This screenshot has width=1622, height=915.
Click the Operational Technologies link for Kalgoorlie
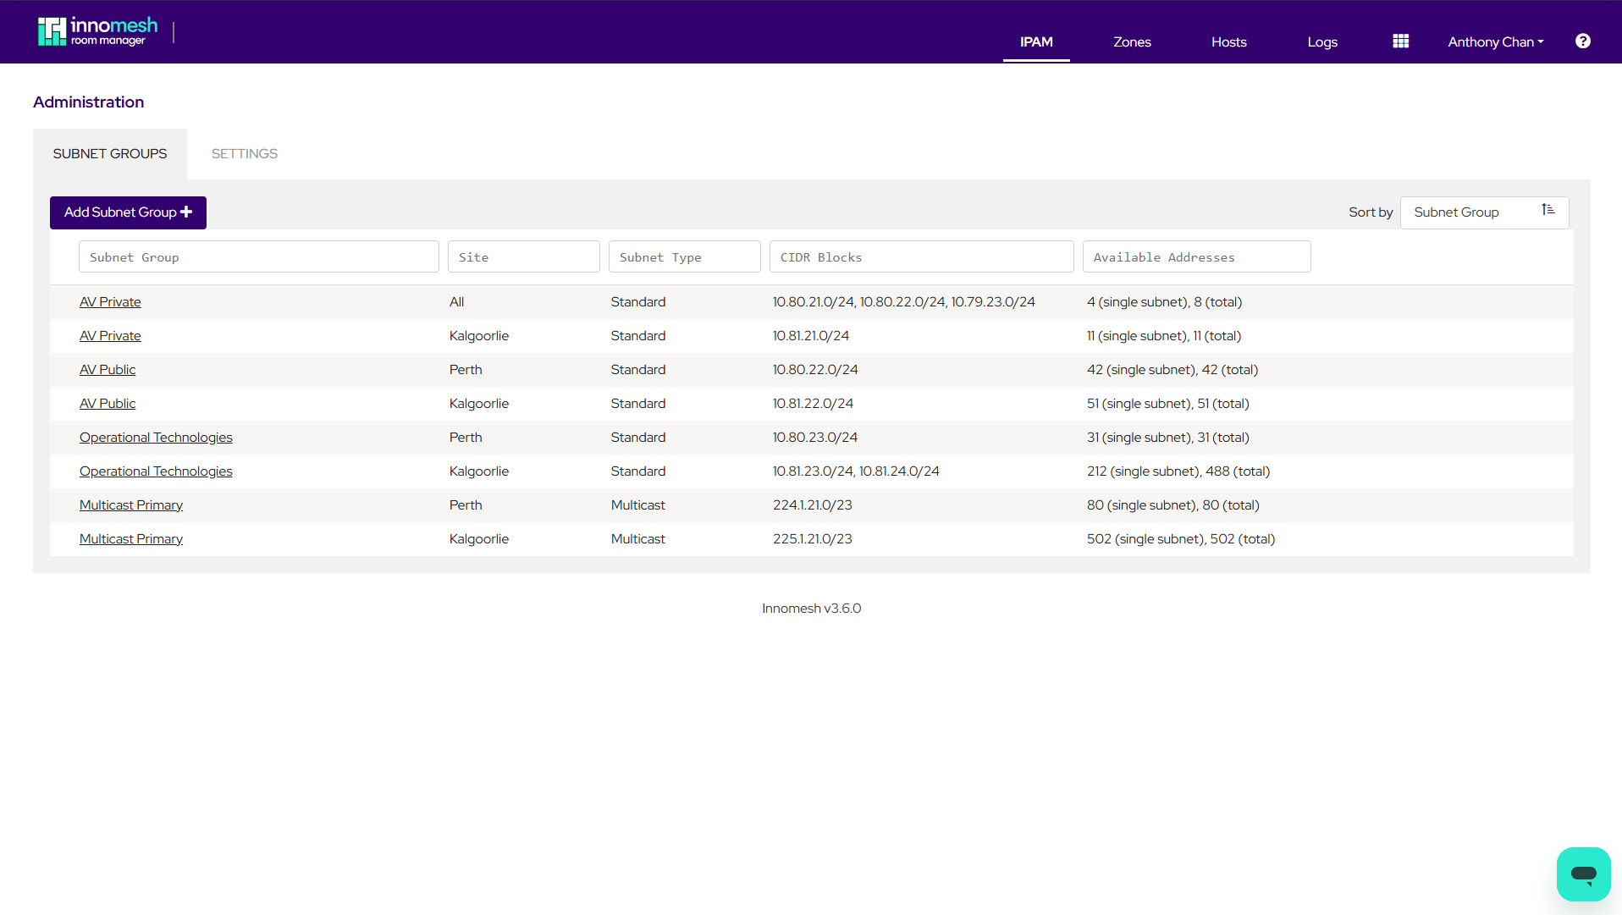point(156,471)
